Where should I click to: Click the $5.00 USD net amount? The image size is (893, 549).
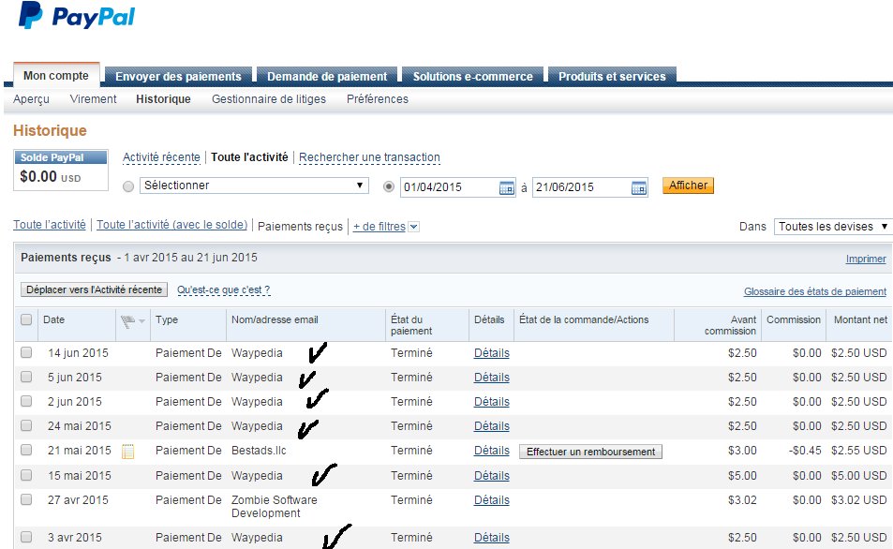coord(859,476)
